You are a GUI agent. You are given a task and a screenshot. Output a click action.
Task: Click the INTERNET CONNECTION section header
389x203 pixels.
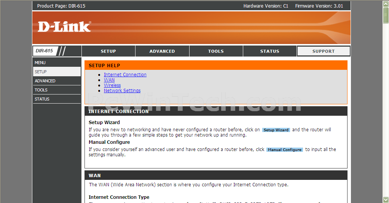[x=216, y=111]
